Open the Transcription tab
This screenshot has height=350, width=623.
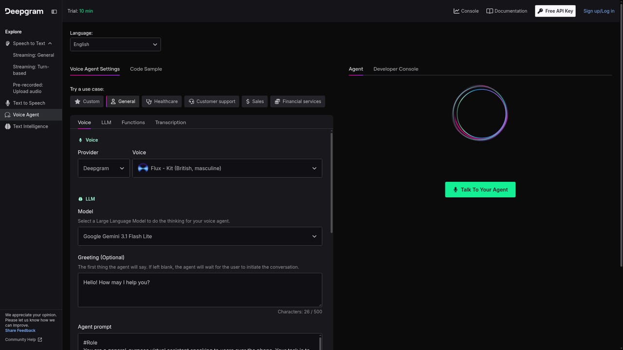coord(170,122)
